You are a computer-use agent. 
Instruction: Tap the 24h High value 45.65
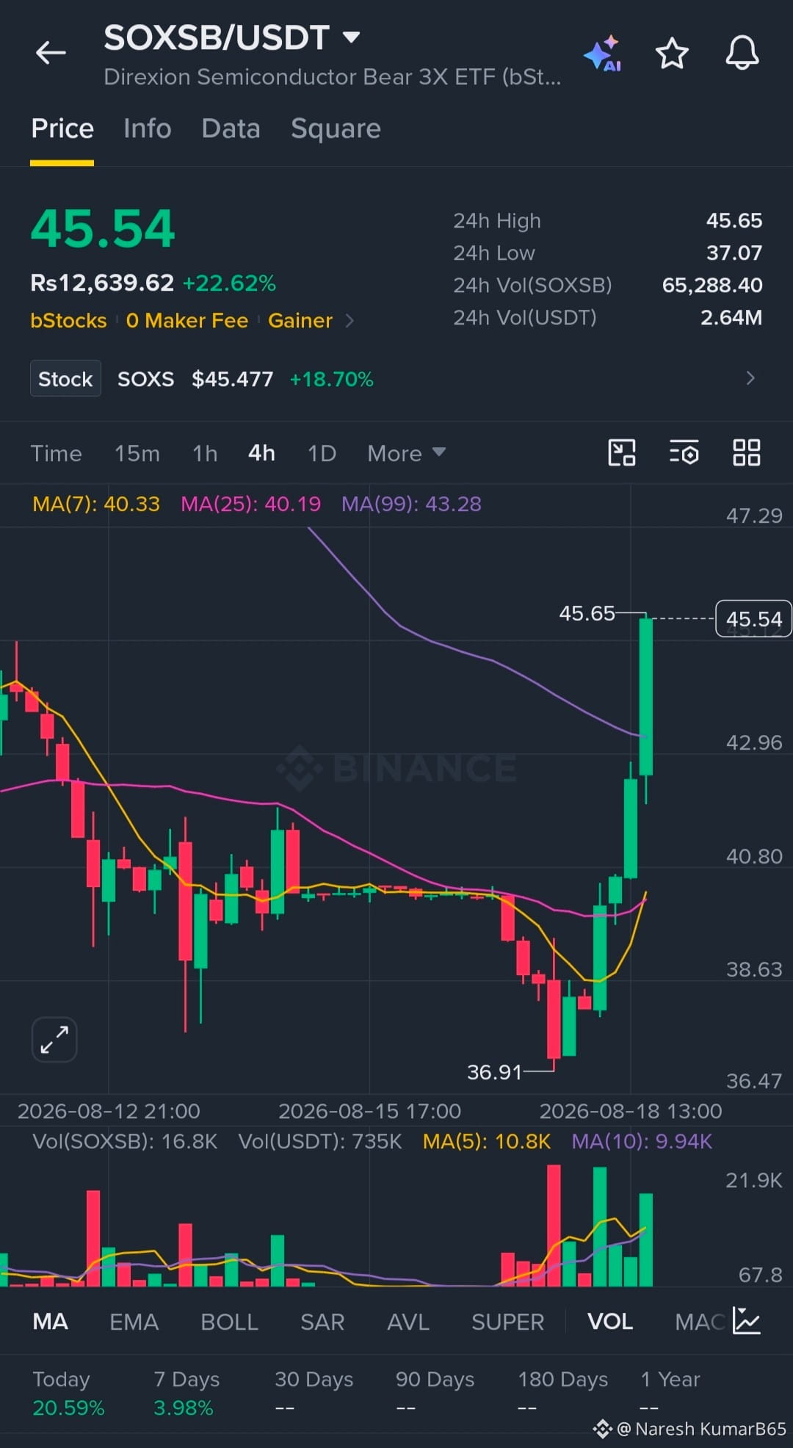point(734,220)
